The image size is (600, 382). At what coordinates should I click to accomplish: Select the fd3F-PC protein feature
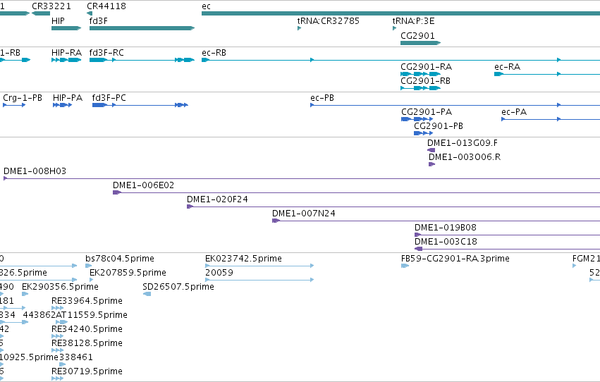[x=140, y=105]
